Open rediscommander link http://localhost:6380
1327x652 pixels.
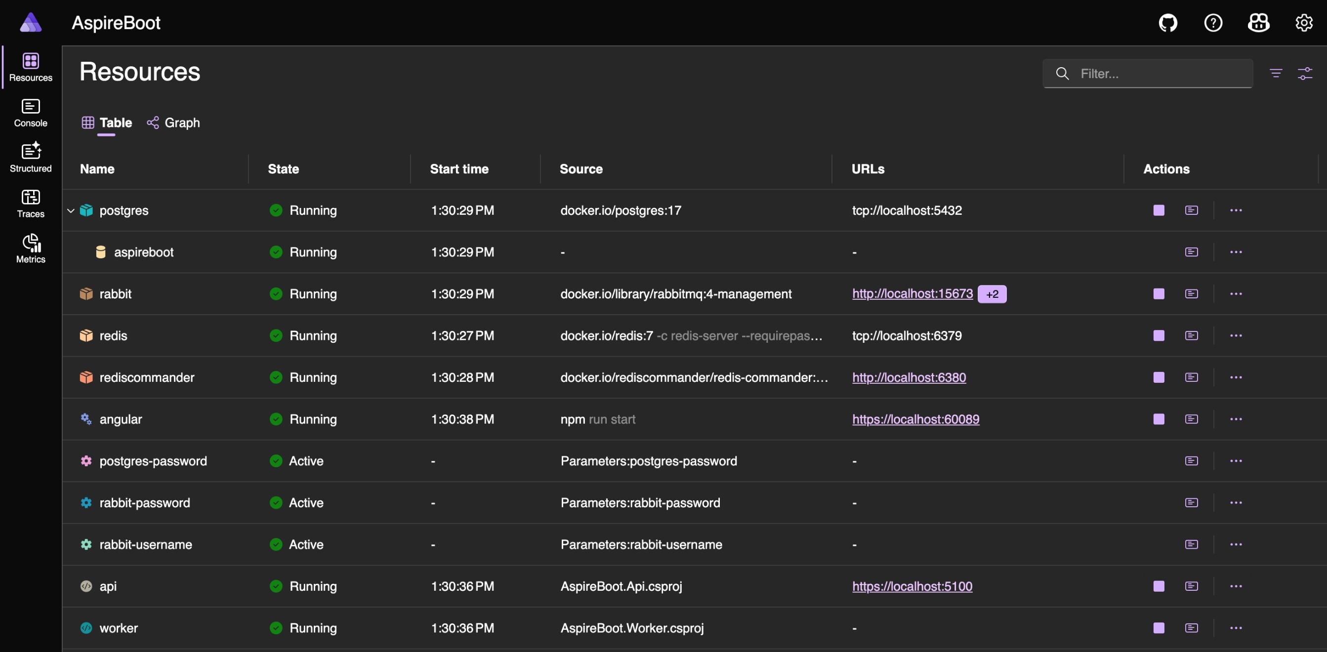909,377
